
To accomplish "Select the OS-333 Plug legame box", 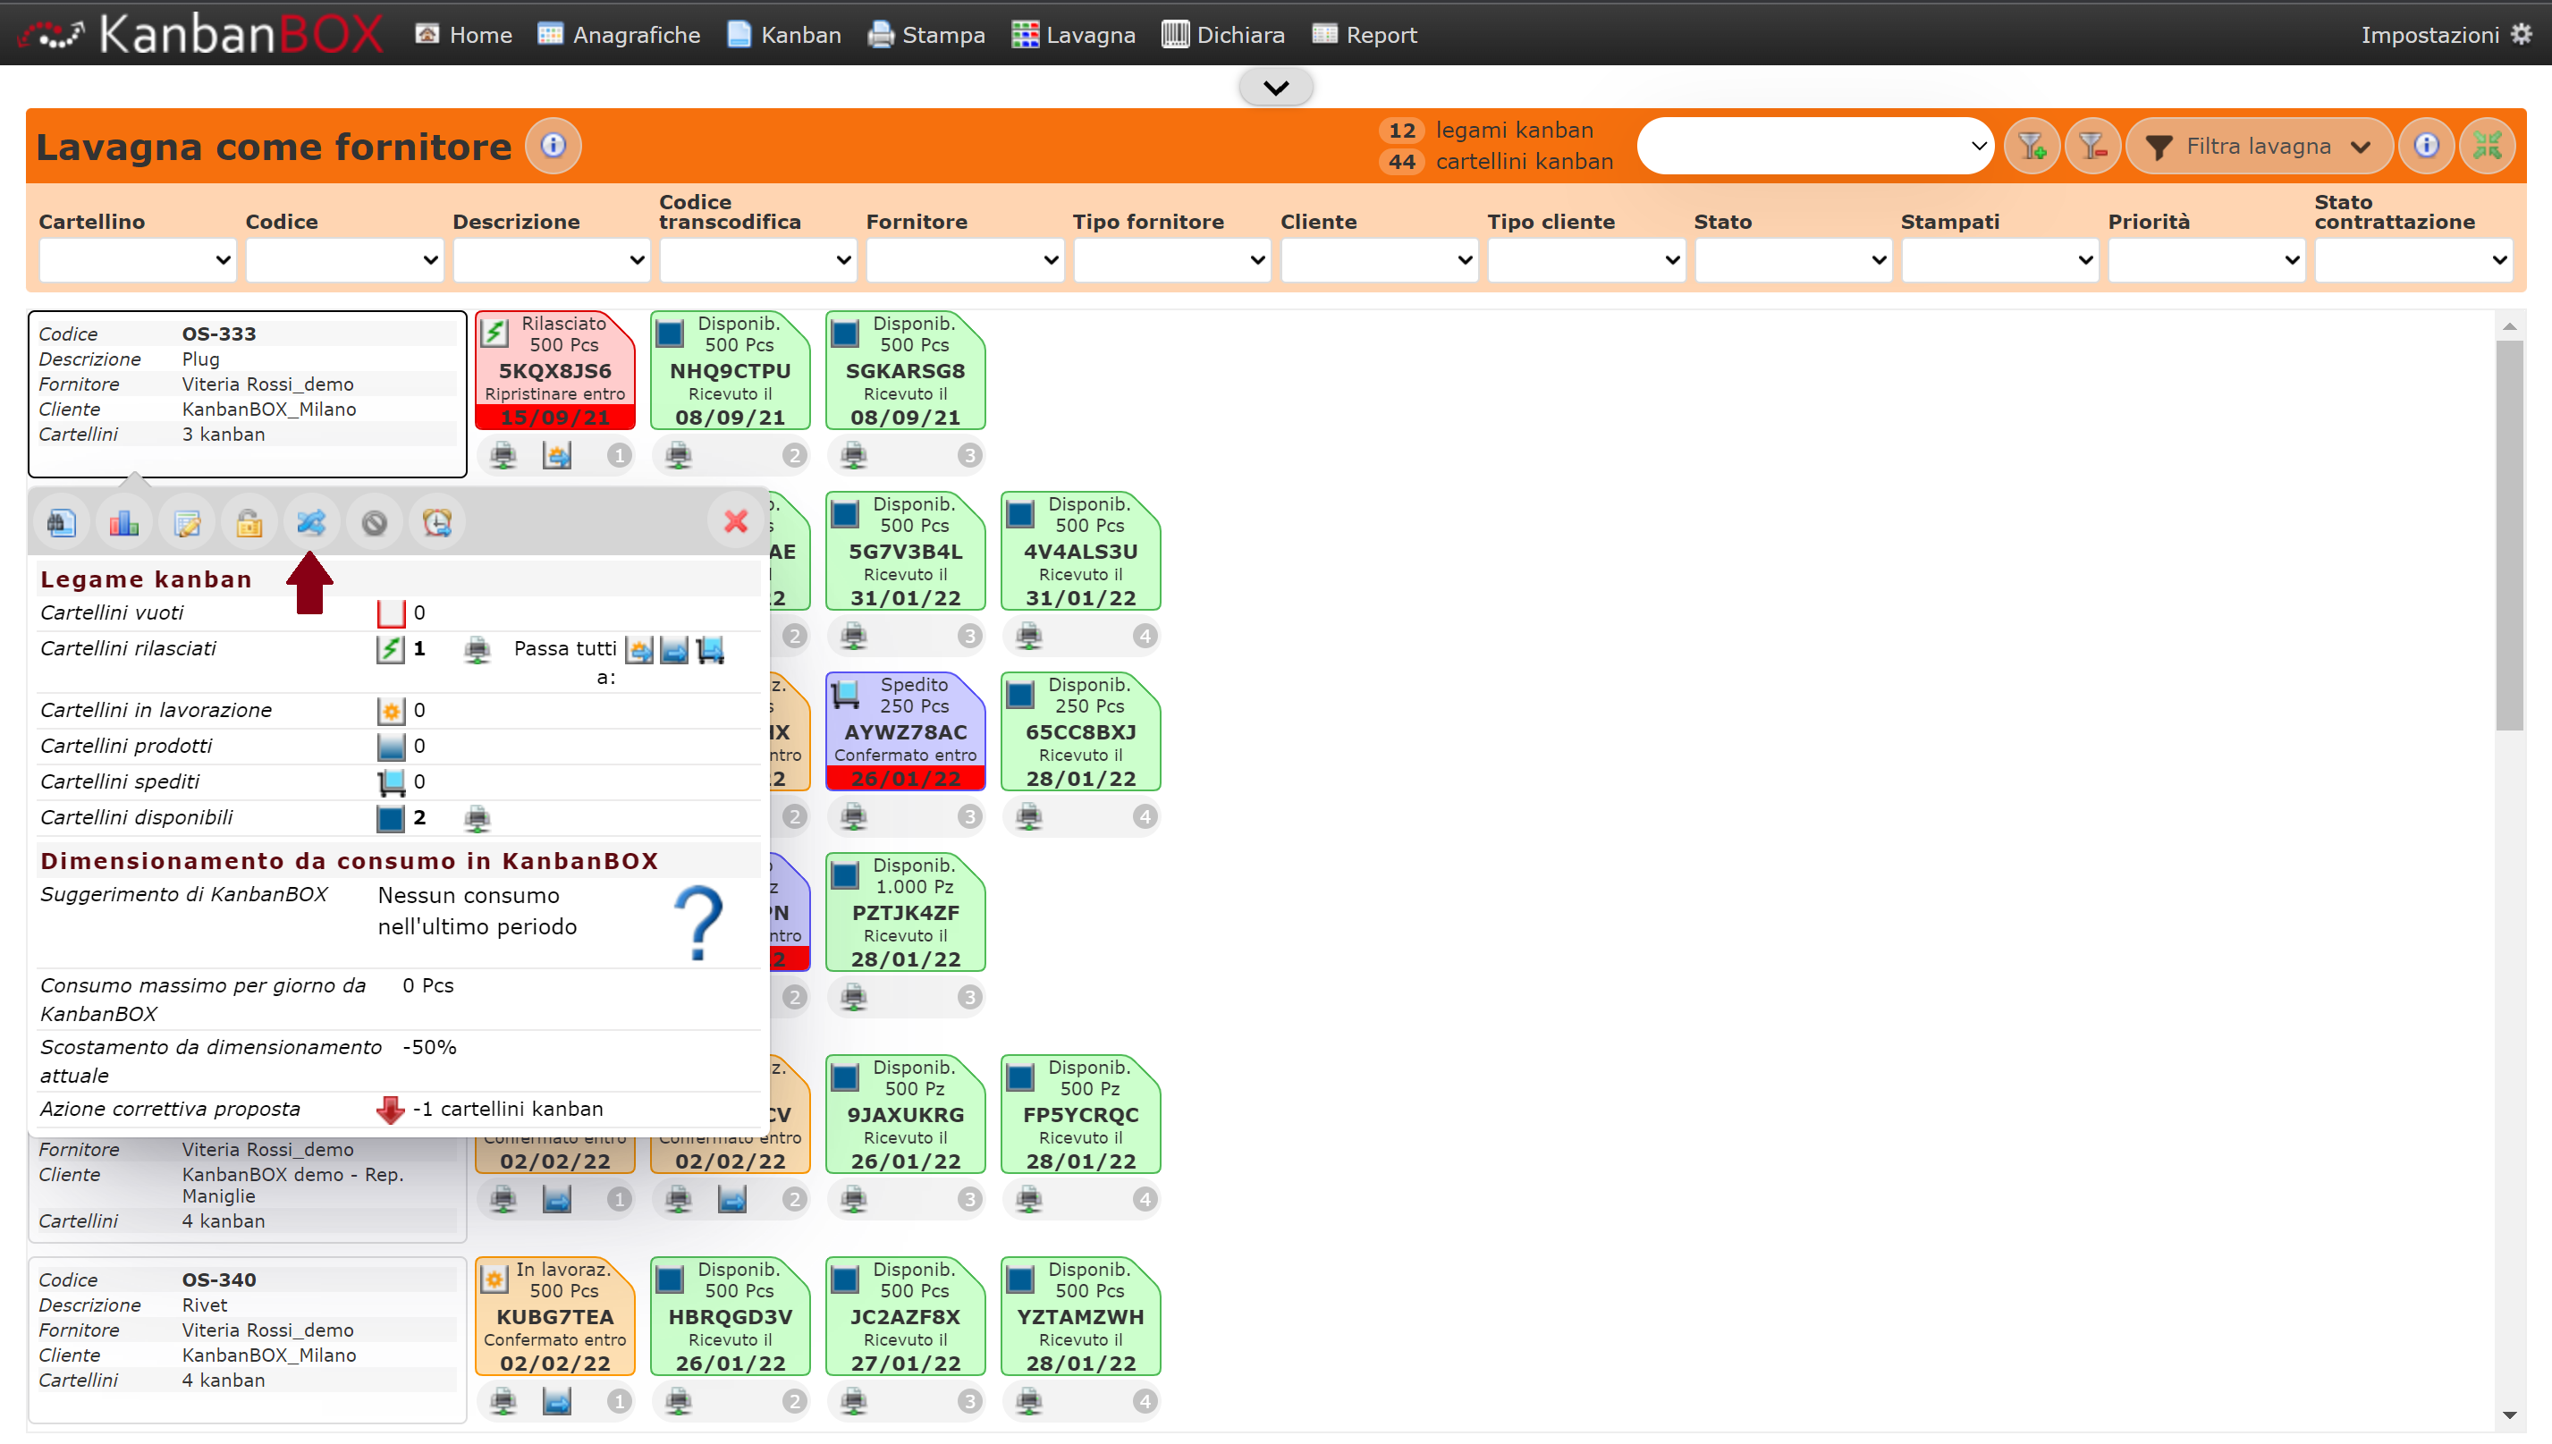I will (248, 393).
